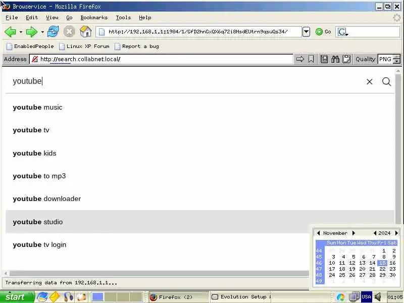Switch to Evolution Setup taskbar button
The image size is (404, 303).
tap(241, 297)
